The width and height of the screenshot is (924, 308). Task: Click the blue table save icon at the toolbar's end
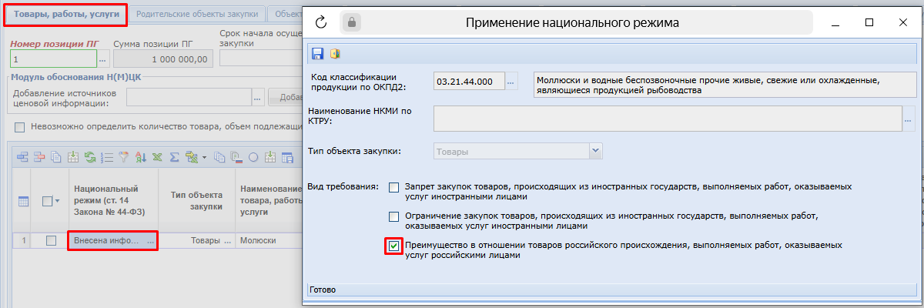pos(287,157)
